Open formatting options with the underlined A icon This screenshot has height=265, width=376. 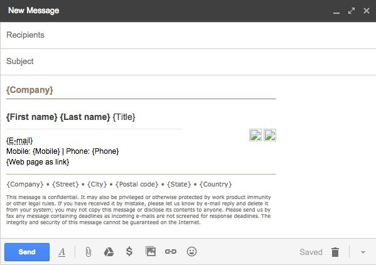62,252
